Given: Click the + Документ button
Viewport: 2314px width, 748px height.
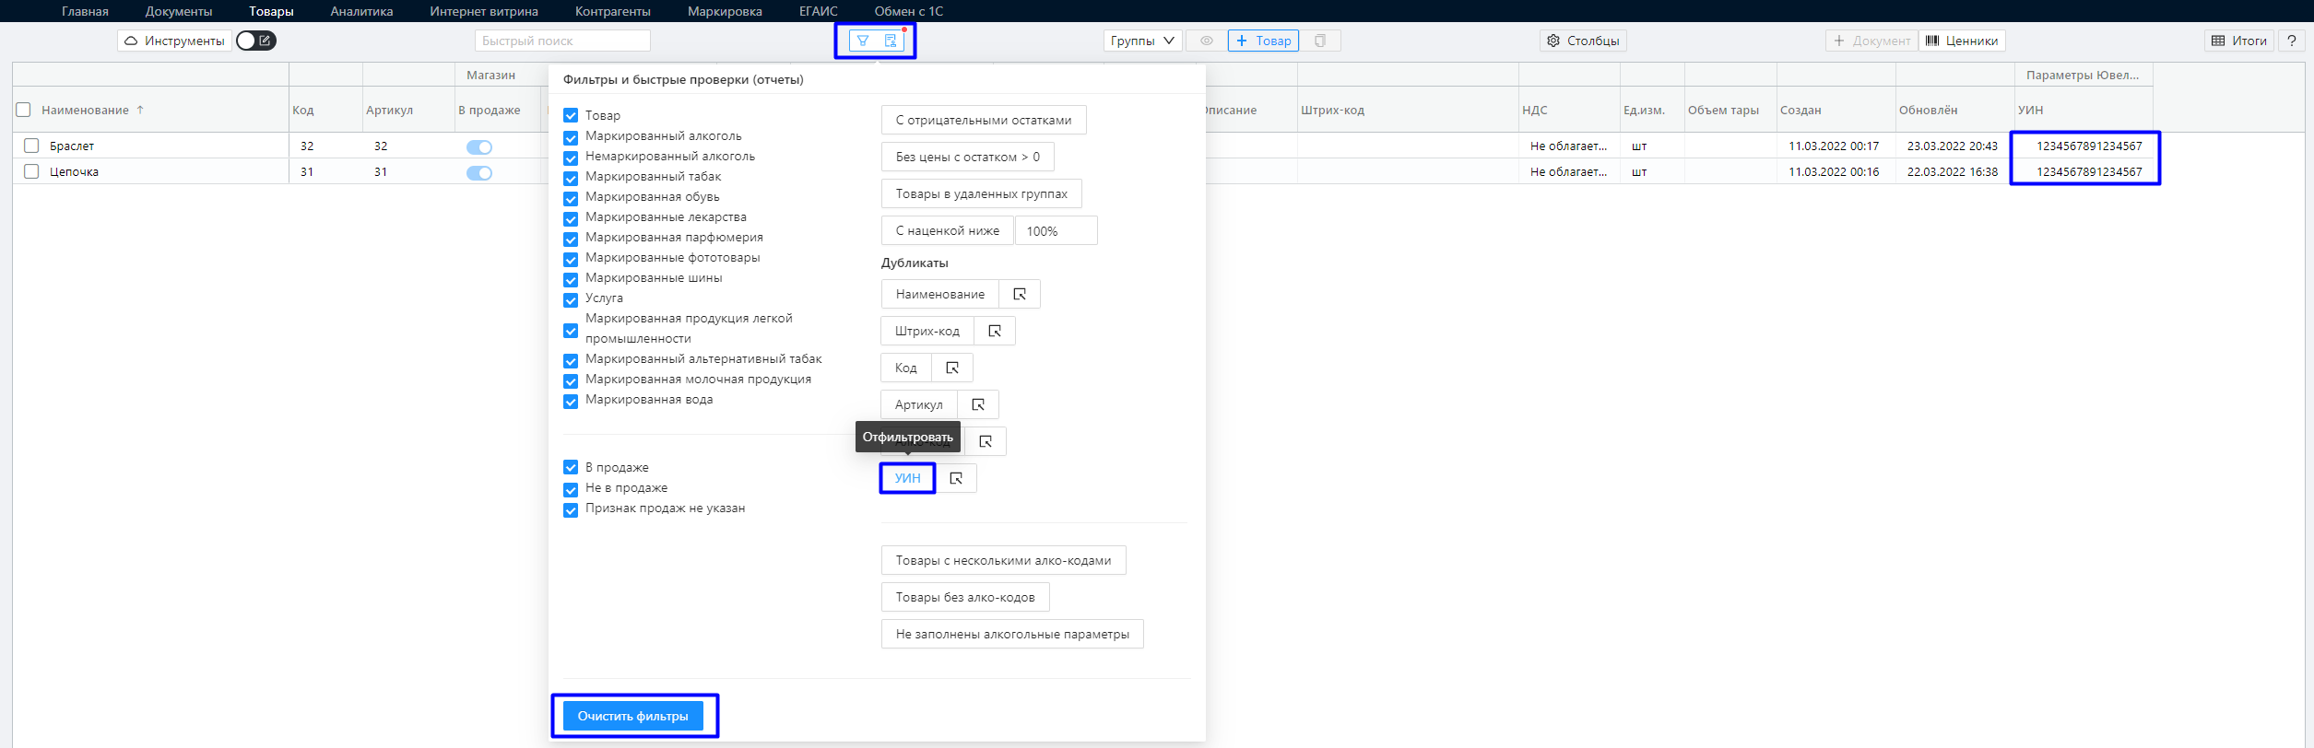Looking at the screenshot, I should click(1871, 41).
